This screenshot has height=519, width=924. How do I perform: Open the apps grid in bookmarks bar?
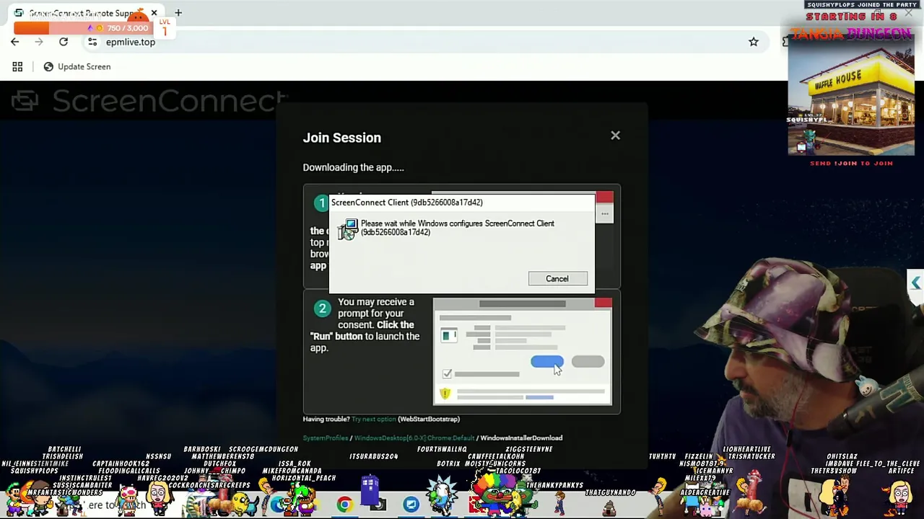click(x=17, y=66)
